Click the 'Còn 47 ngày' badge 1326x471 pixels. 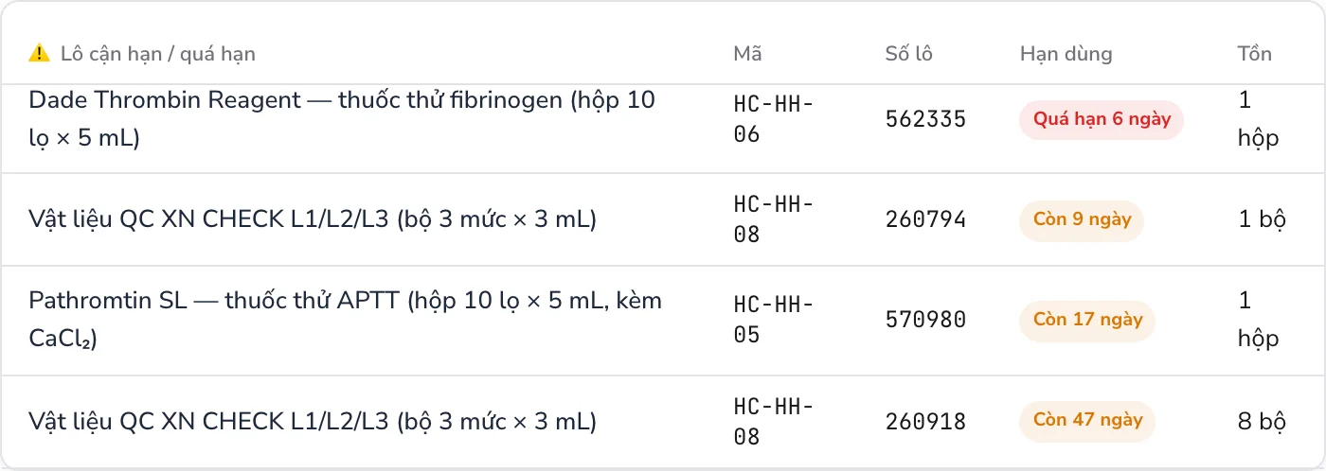(x=1087, y=420)
